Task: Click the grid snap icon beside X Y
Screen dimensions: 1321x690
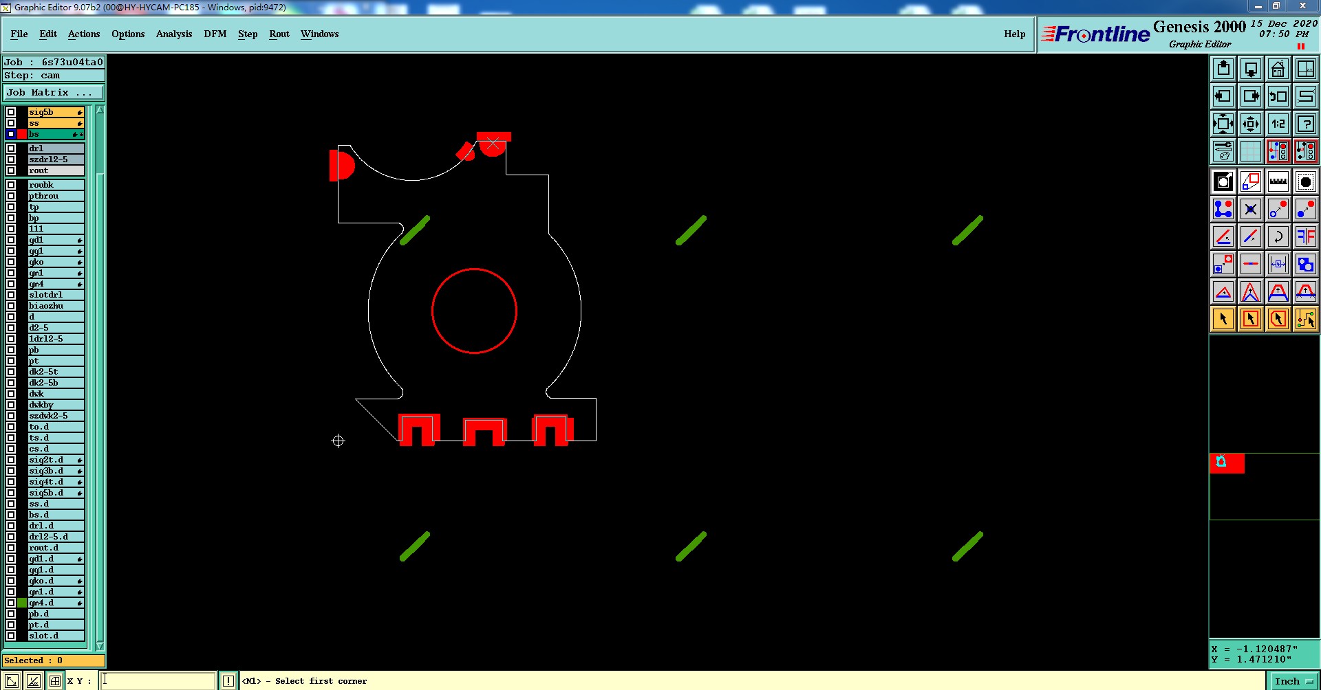Action: (x=54, y=681)
